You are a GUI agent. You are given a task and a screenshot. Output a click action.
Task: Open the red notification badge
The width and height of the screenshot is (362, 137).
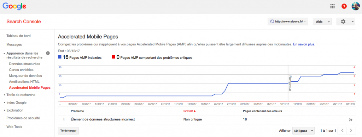click(x=344, y=6)
